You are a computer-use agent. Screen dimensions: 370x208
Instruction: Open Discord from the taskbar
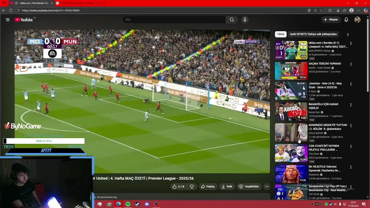point(147,204)
